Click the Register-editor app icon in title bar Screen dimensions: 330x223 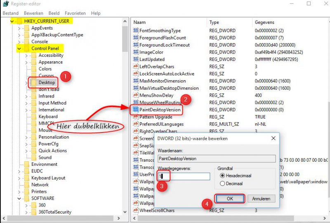[6, 4]
